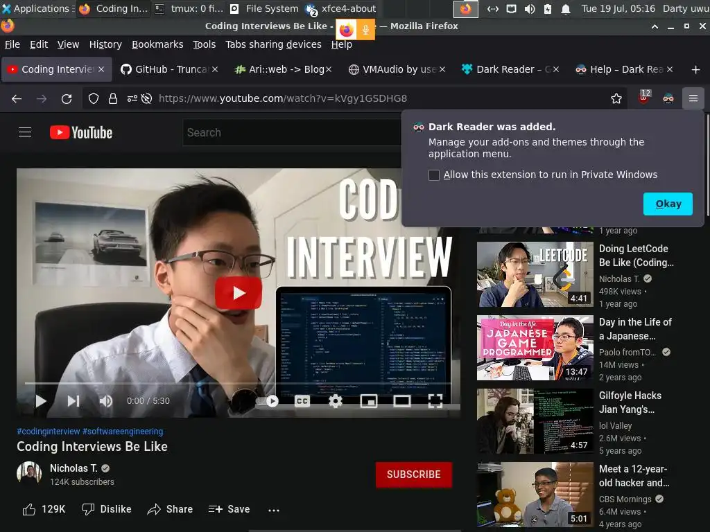Image resolution: width=710 pixels, height=532 pixels.
Task: Open more actions three-dot menu under video
Action: coord(274,511)
